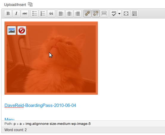Click the Maru link
Image resolution: width=165 pixels, height=135 pixels.
pos(10,119)
